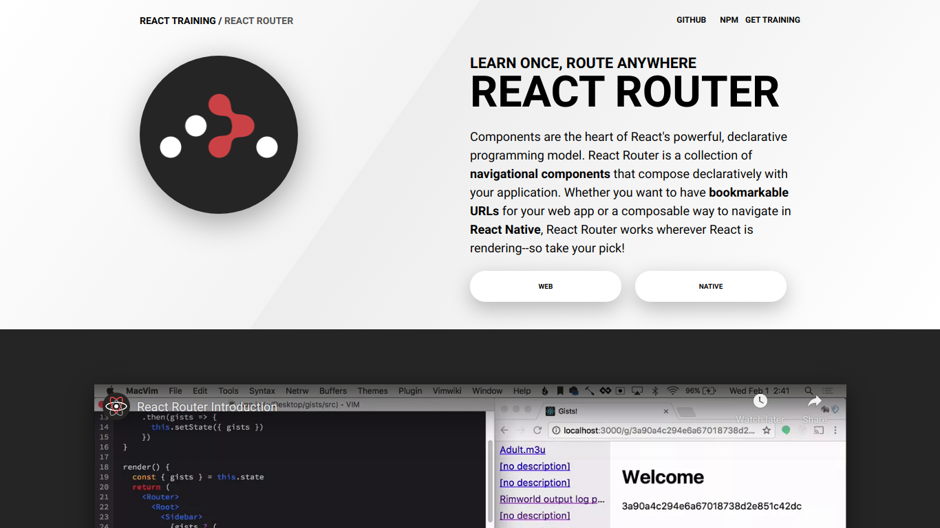Screen dimensions: 940x528
Task: Open the Get Training header link
Action: pos(773,20)
